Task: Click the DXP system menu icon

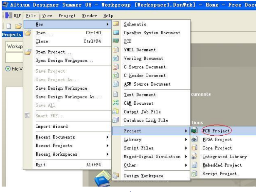Action: coord(8,15)
